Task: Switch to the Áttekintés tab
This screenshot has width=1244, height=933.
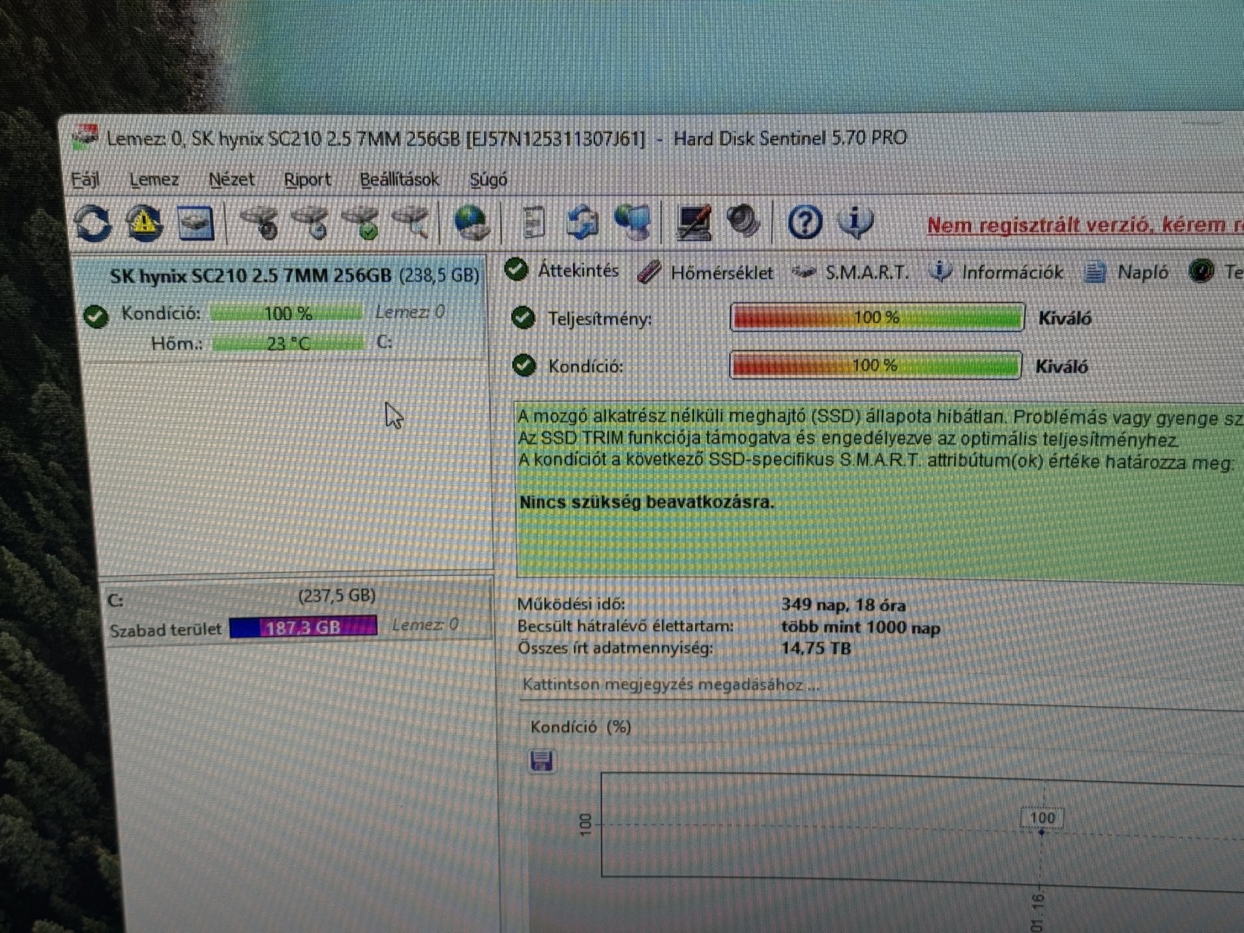Action: pyautogui.click(x=562, y=271)
